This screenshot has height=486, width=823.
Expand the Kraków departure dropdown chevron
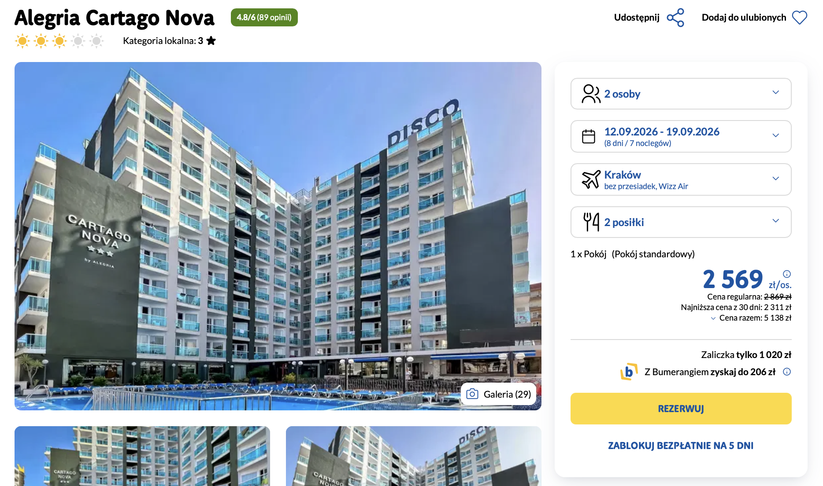pos(776,179)
